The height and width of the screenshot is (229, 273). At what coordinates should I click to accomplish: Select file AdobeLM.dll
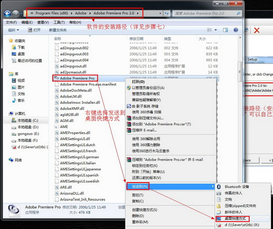point(71,97)
